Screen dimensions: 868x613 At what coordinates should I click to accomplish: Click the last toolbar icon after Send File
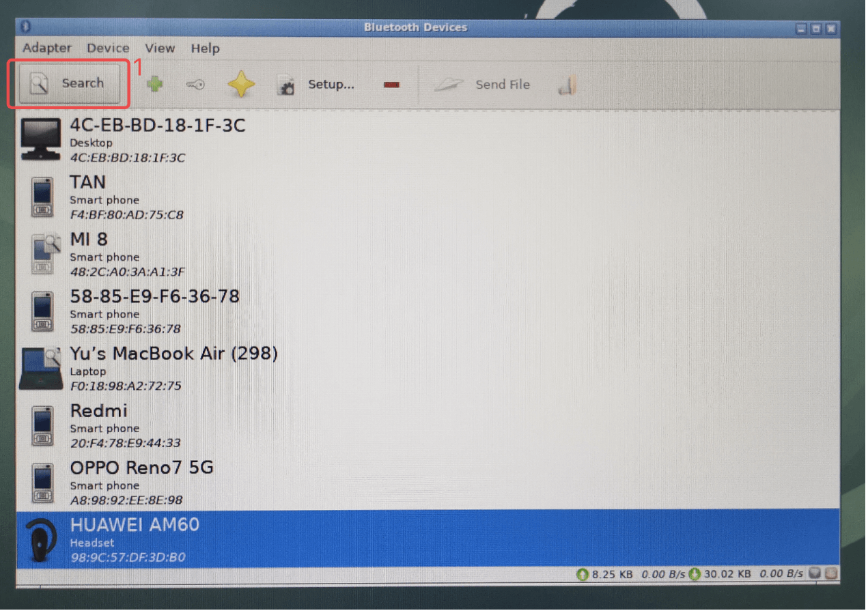567,85
